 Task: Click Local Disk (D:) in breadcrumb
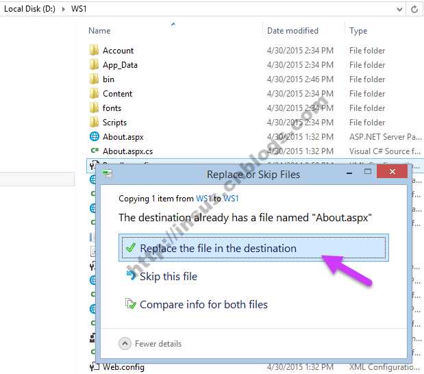29,9
